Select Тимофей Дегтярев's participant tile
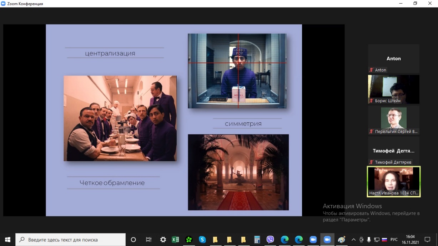438x246 pixels. click(394, 151)
